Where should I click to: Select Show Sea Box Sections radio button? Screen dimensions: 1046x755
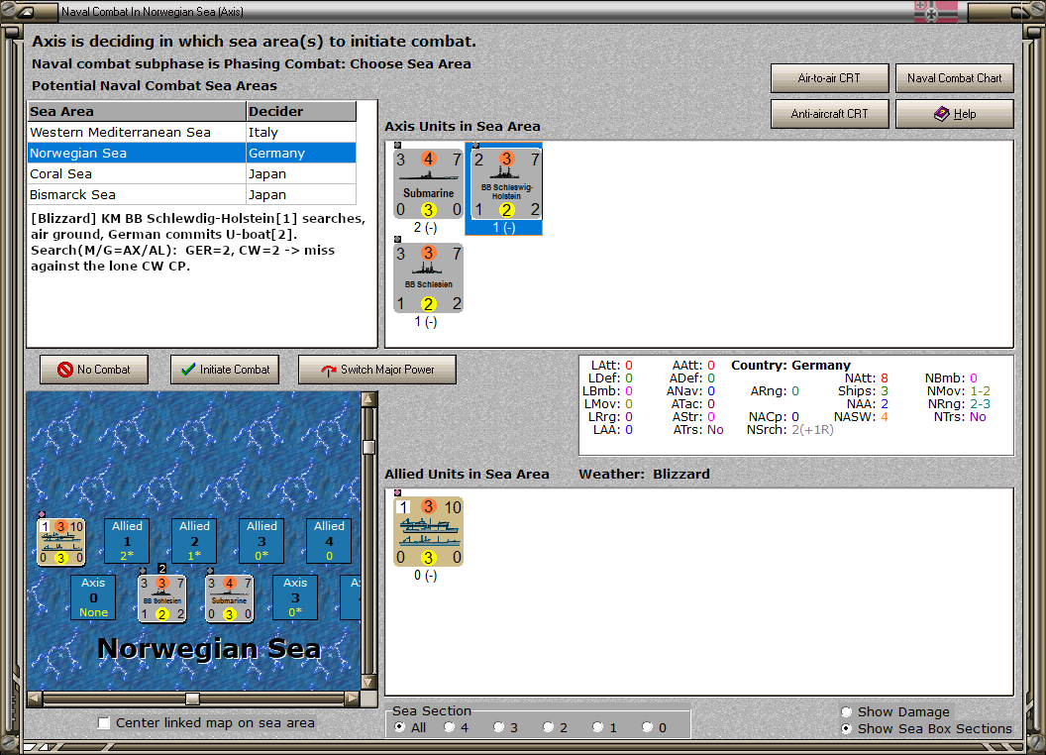coord(847,728)
